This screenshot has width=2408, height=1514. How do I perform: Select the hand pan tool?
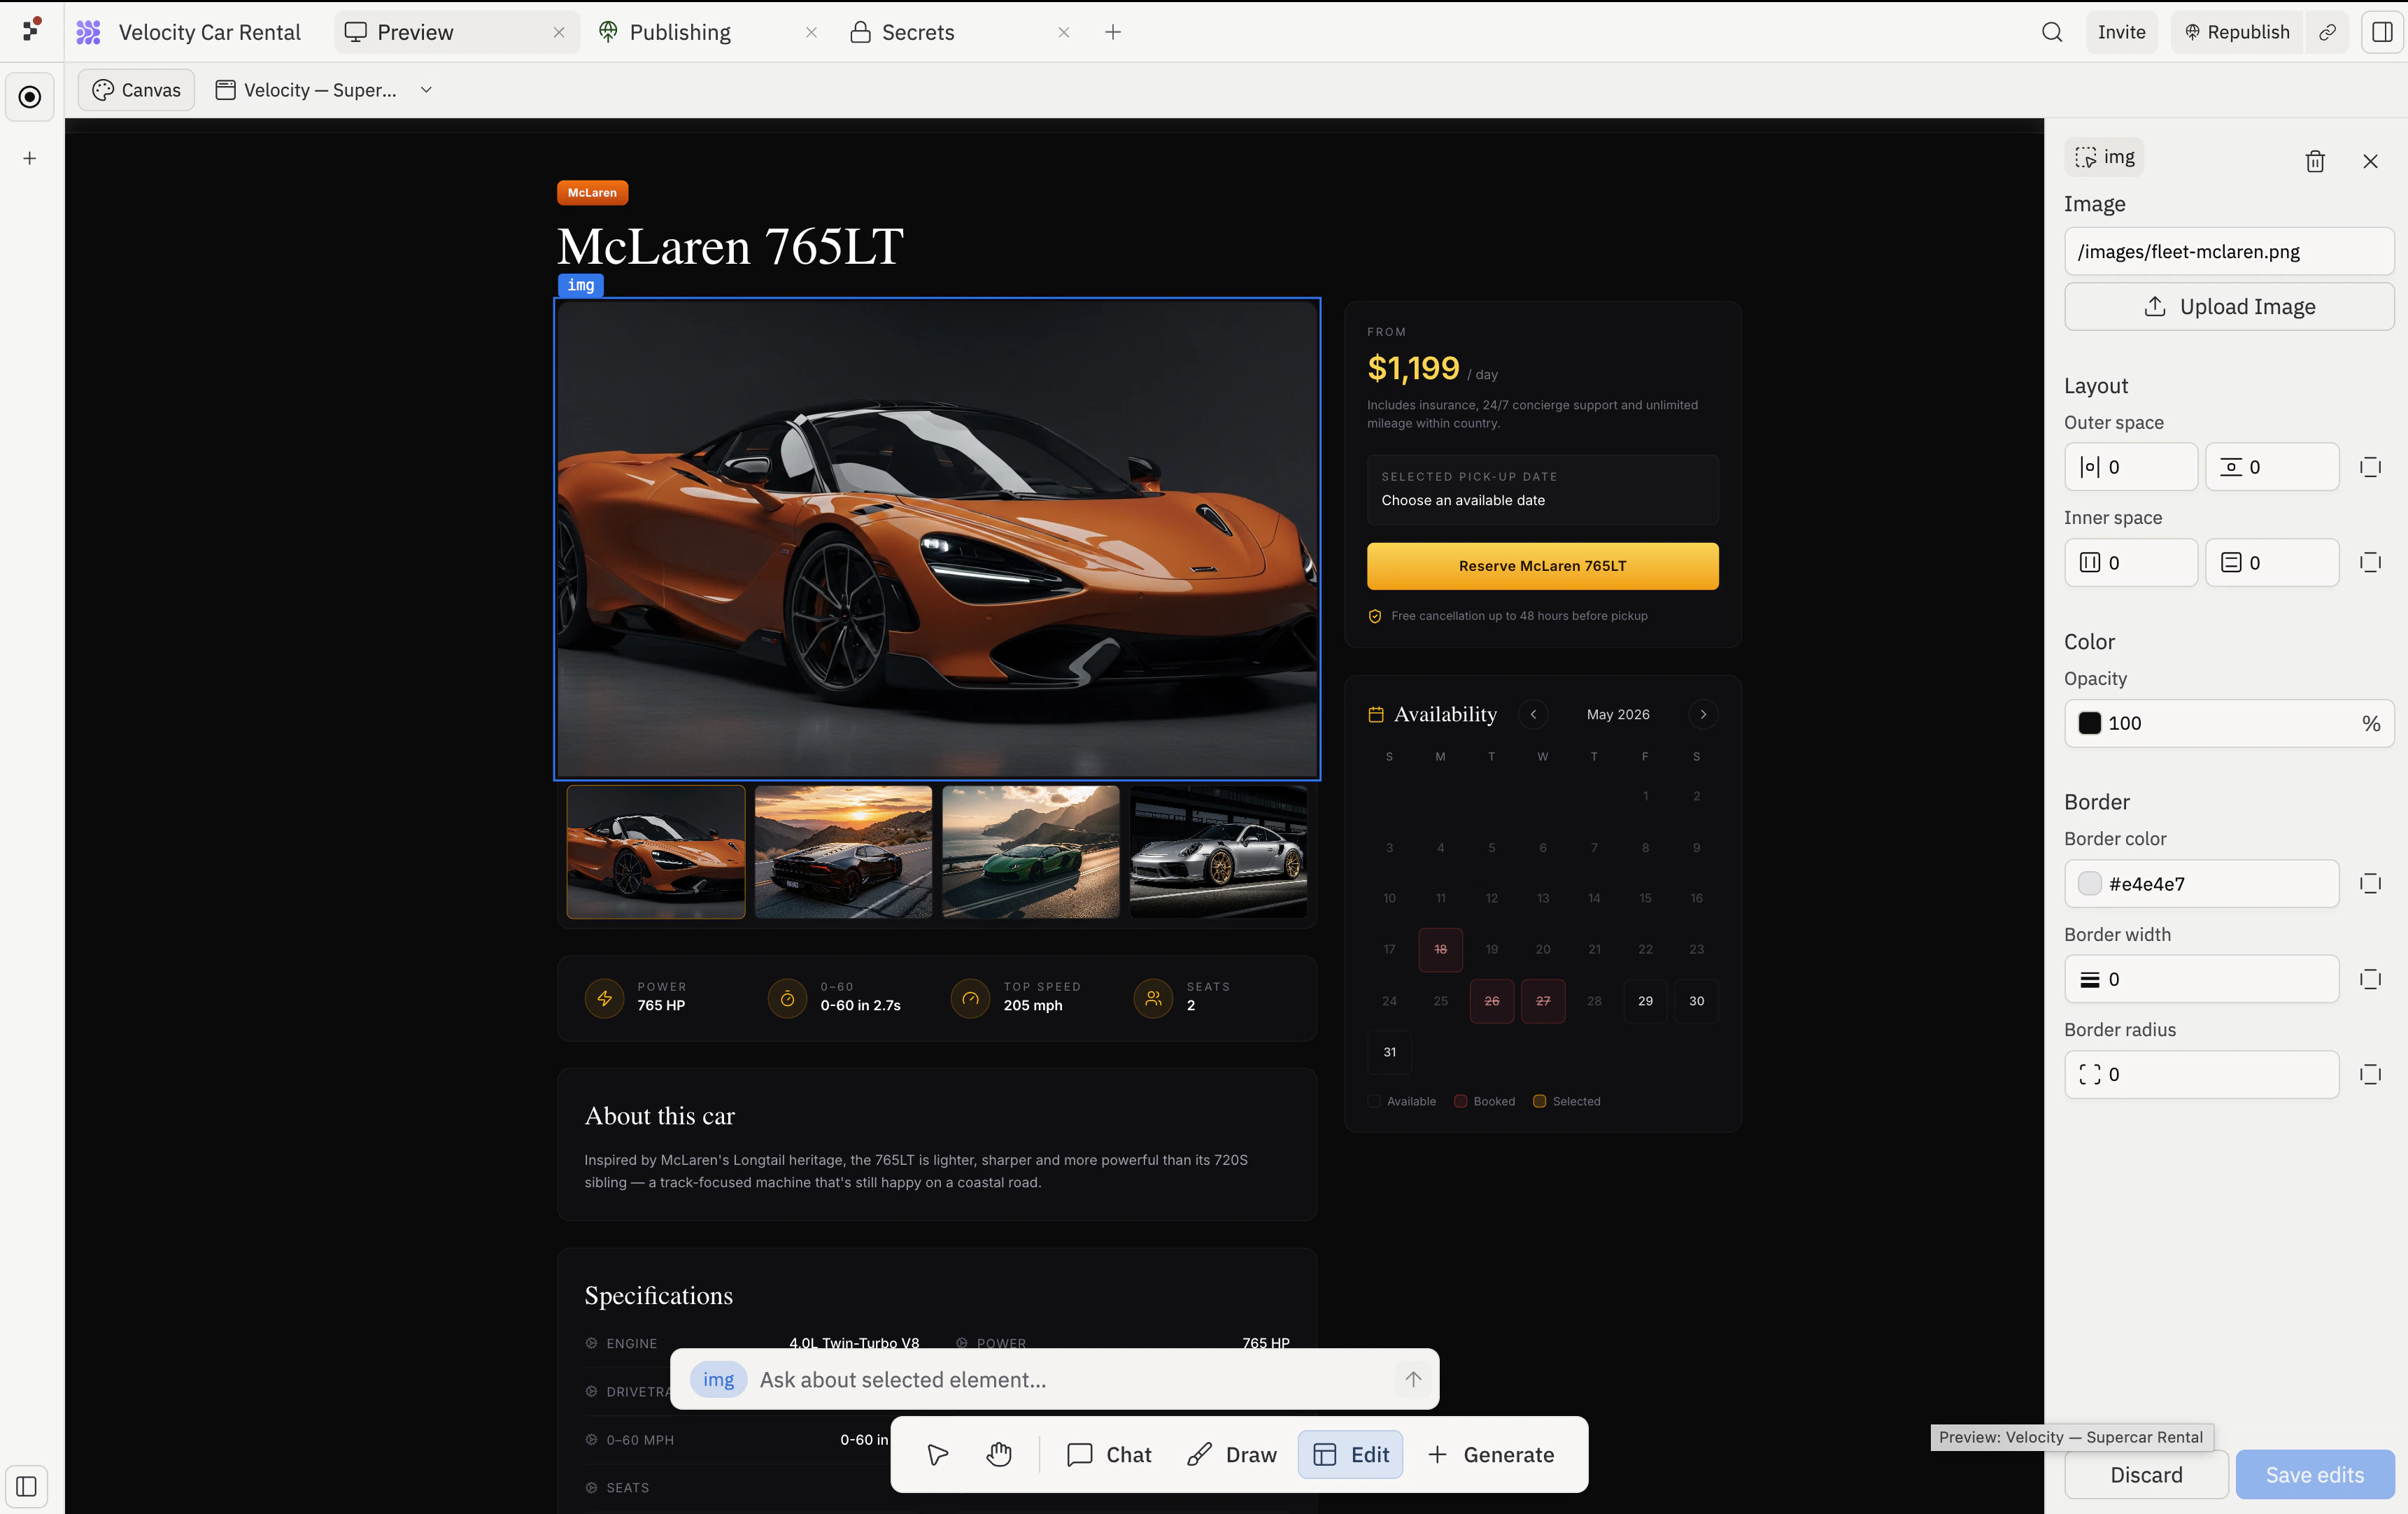click(999, 1454)
